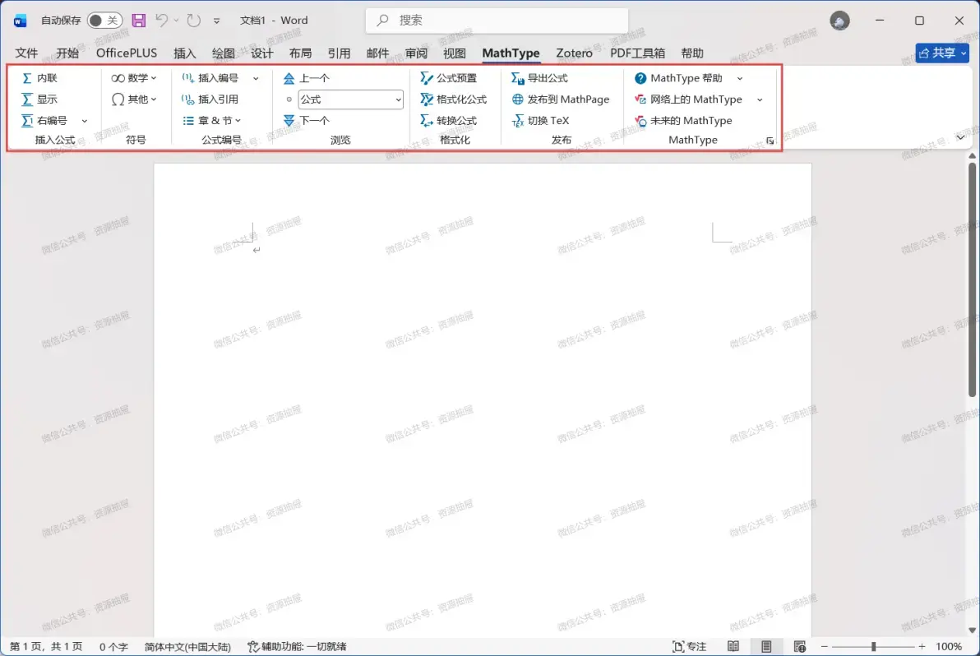Switch to the PDF工具箱 tab
980x656 pixels.
tap(637, 53)
